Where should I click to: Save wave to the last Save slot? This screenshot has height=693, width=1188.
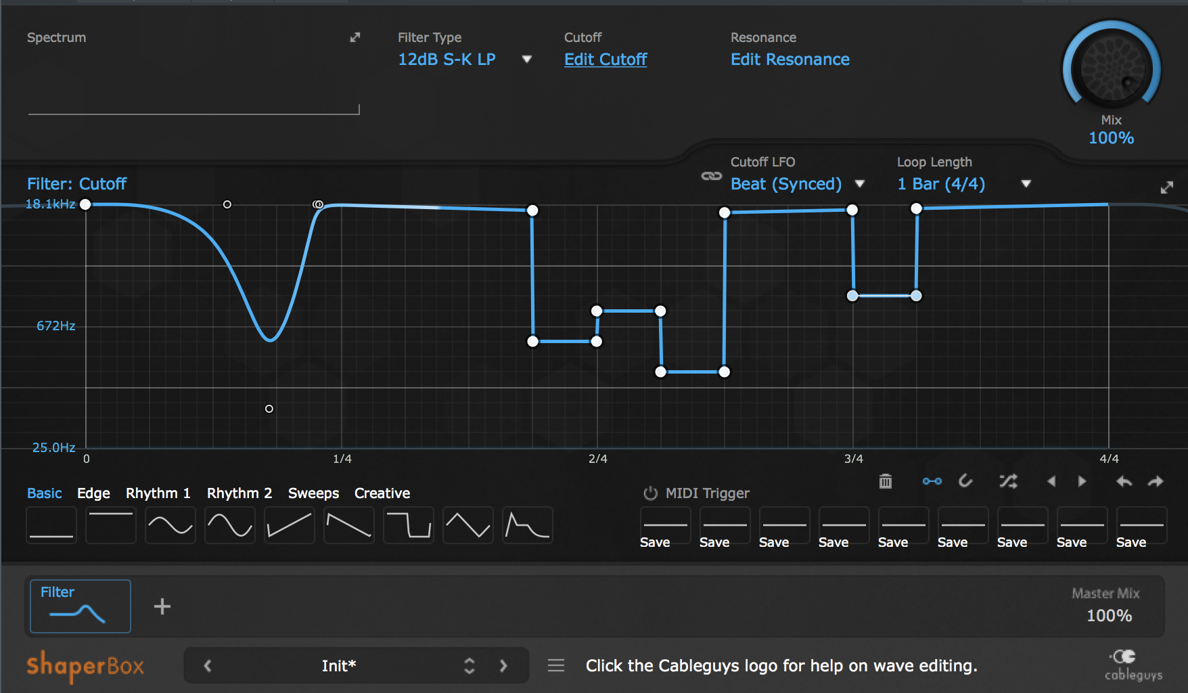[x=1142, y=527]
